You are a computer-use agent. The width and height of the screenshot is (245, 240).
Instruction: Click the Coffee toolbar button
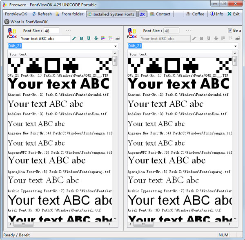tap(195, 14)
